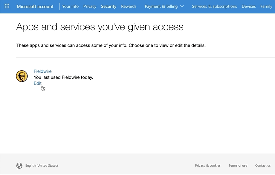Click the globe language icon in footer

(19, 165)
